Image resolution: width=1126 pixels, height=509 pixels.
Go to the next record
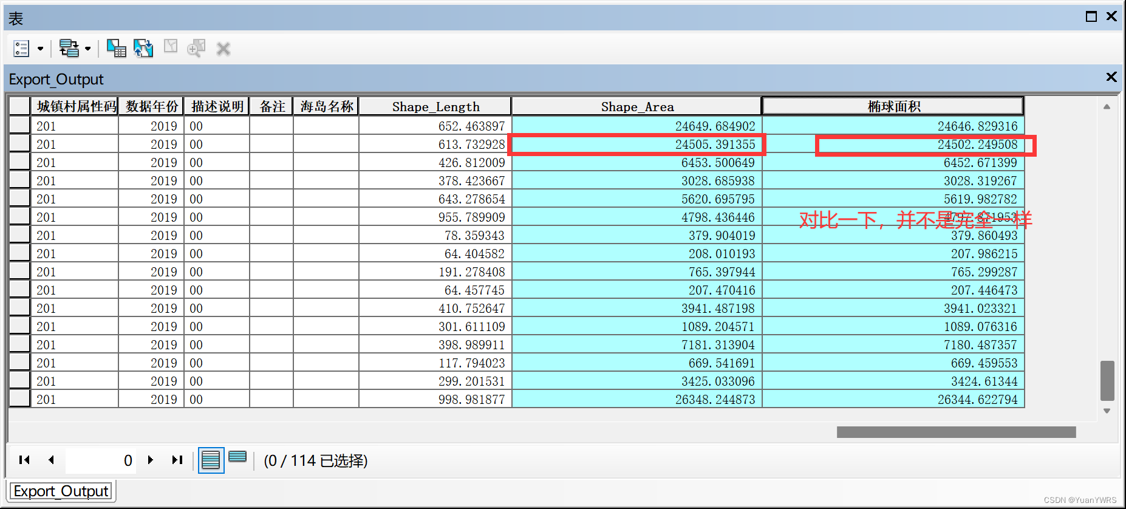click(150, 460)
